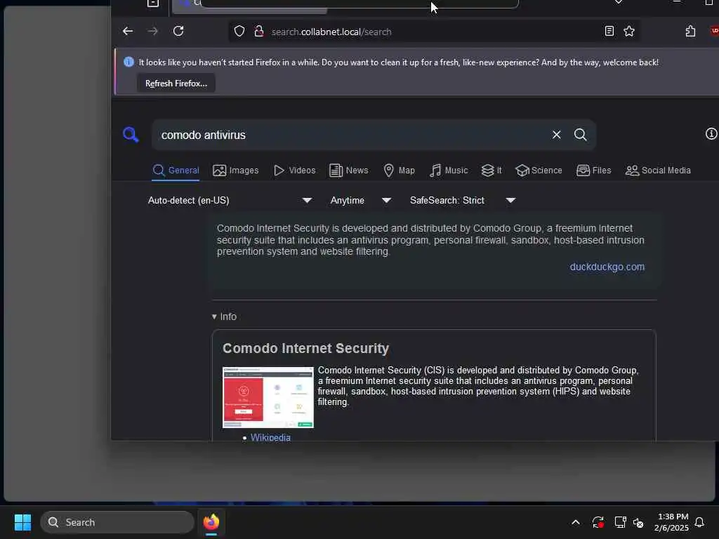Collapse the Info section
Image resolution: width=719 pixels, height=539 pixels.
(x=224, y=317)
